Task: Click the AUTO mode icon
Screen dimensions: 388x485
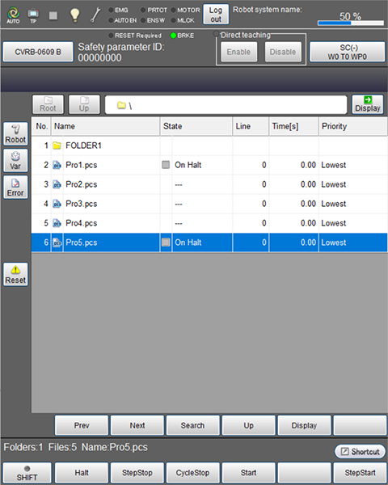Action: click(x=13, y=15)
